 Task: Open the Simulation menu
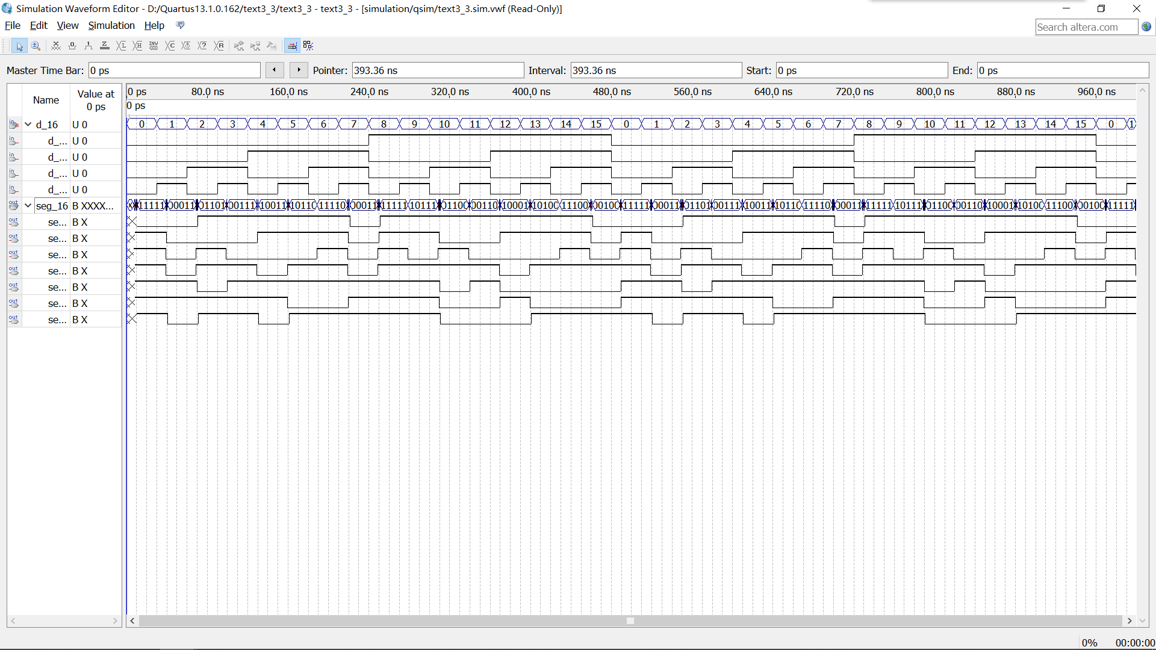(111, 25)
